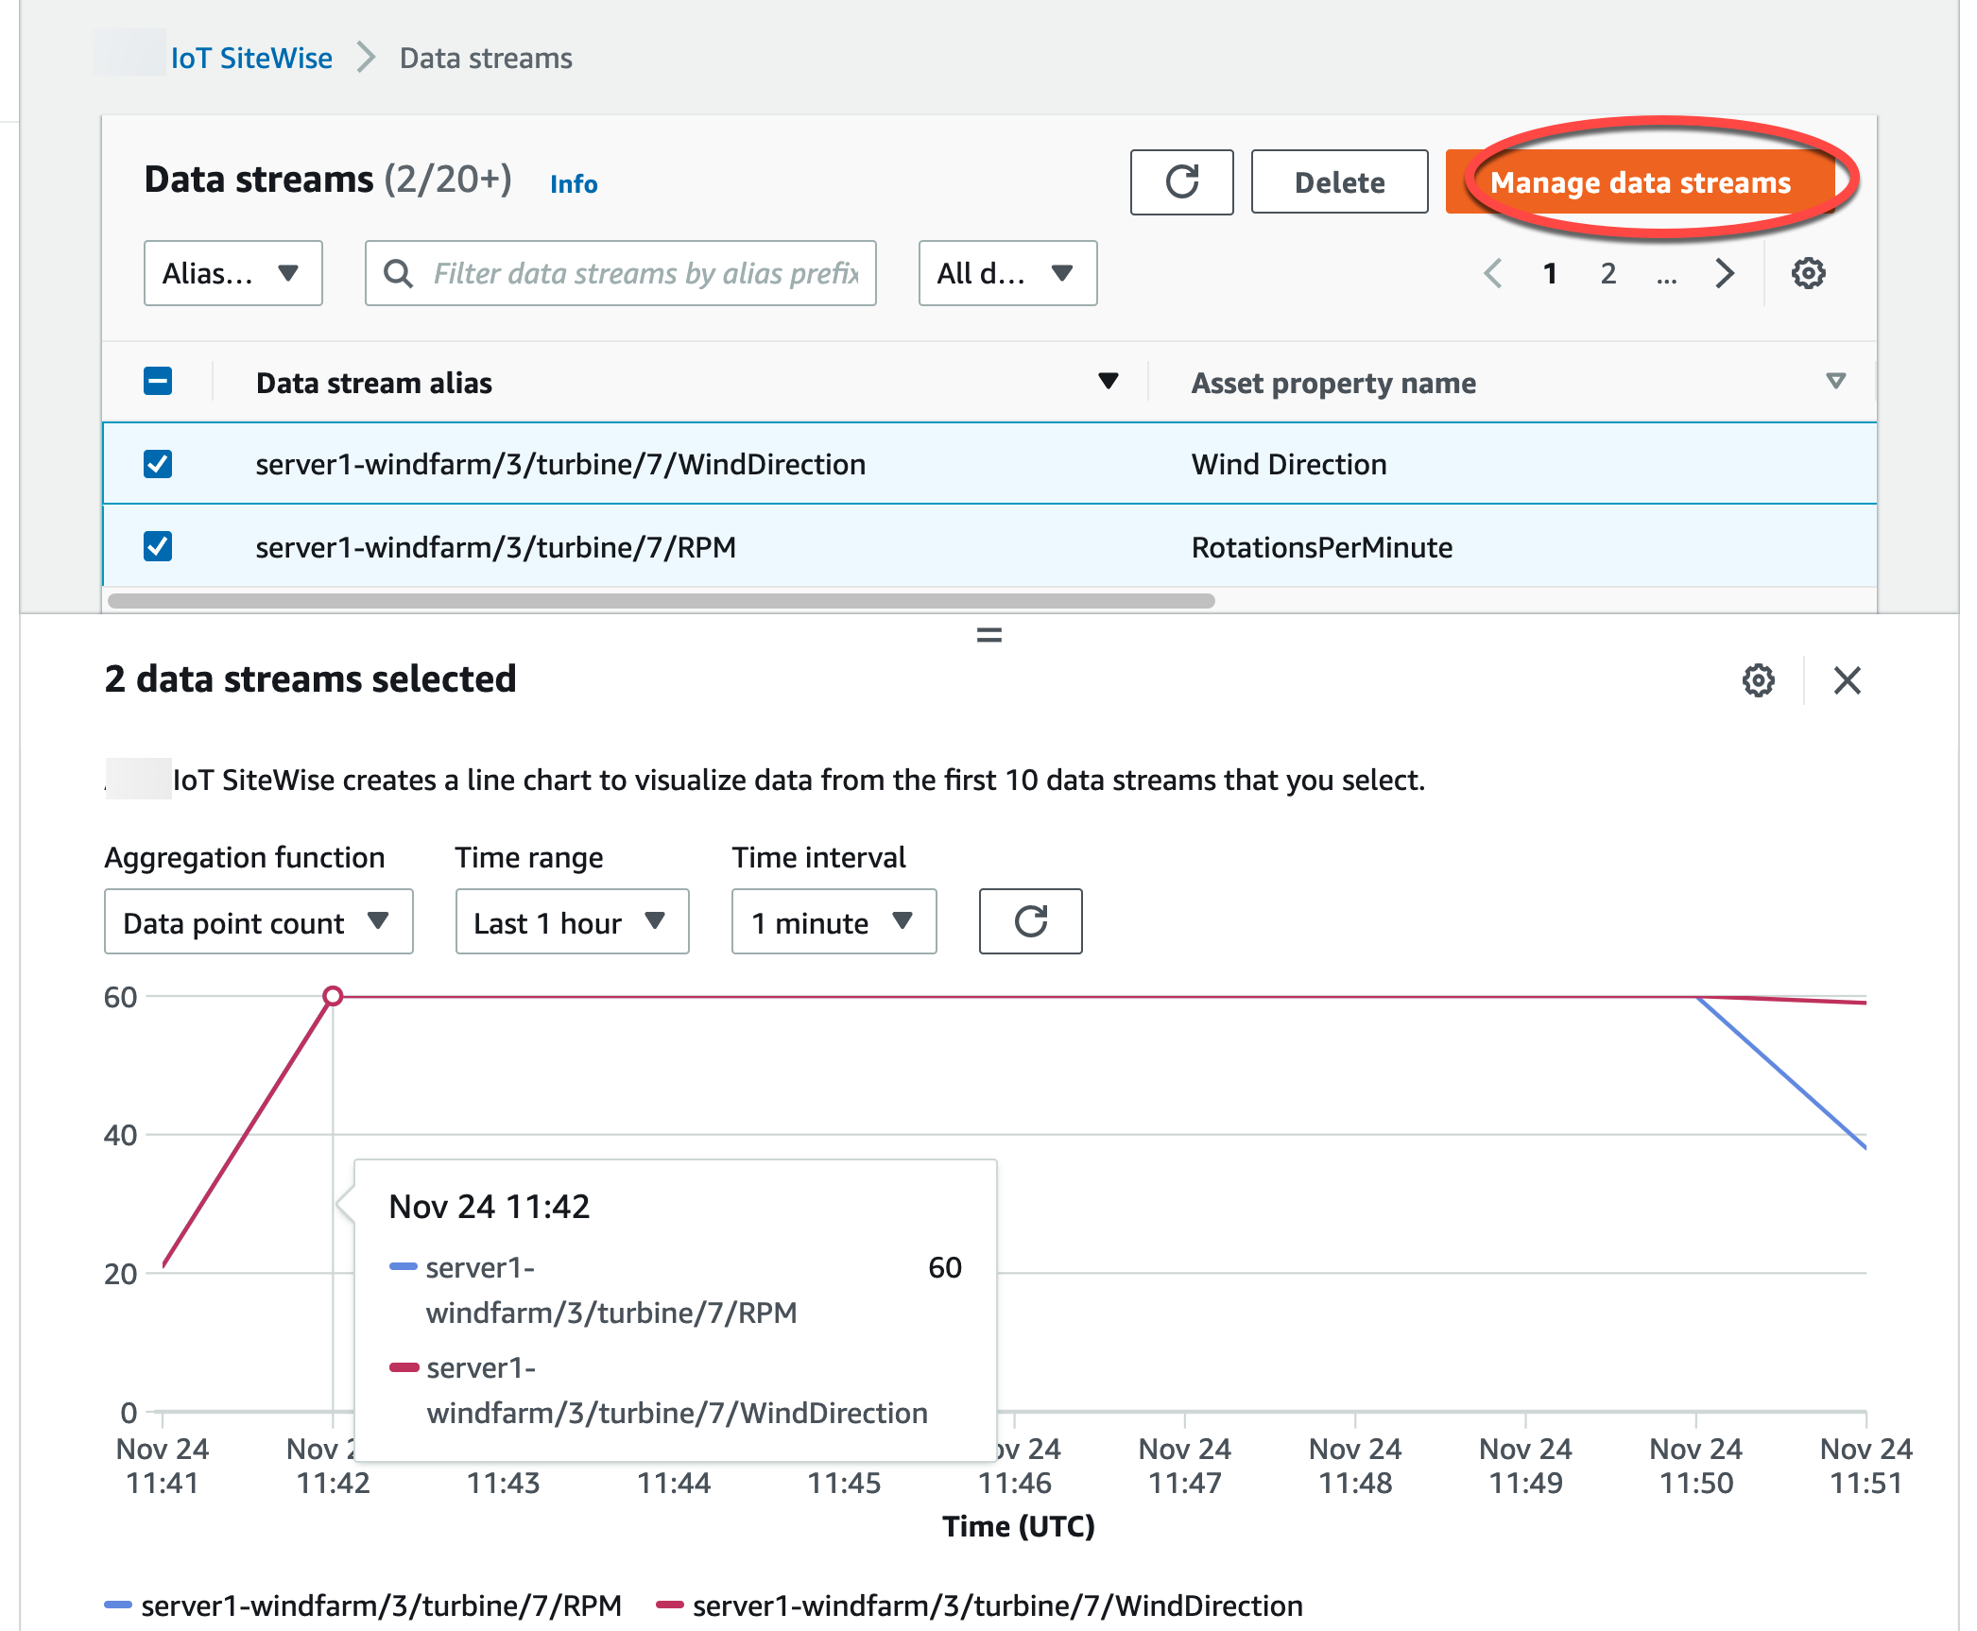Refresh the data streams table
This screenshot has width=1977, height=1631.
[x=1180, y=182]
